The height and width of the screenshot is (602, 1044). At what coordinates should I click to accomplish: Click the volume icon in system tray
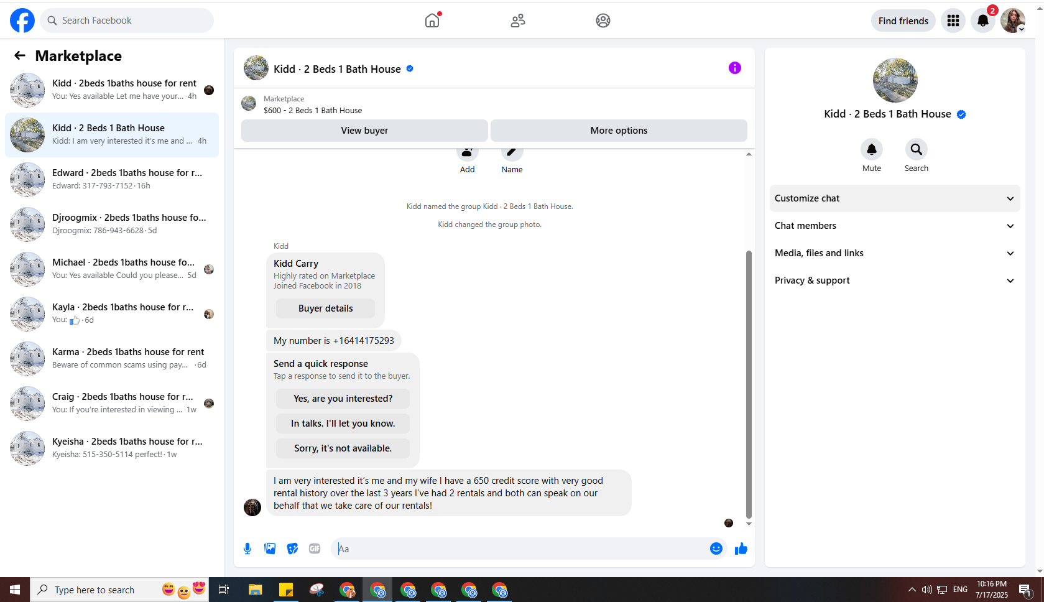coord(926,590)
